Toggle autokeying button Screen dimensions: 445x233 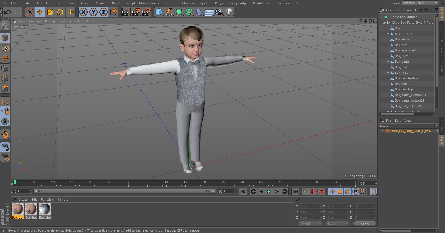314,192
